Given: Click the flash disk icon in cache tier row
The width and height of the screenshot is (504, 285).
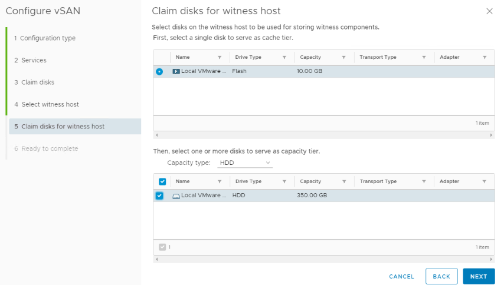Looking at the screenshot, I should pyautogui.click(x=176, y=72).
